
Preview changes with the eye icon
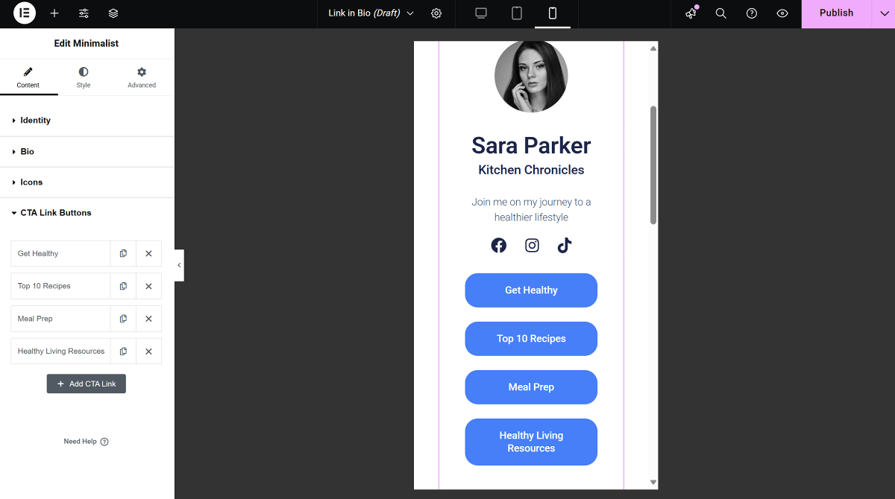click(782, 13)
